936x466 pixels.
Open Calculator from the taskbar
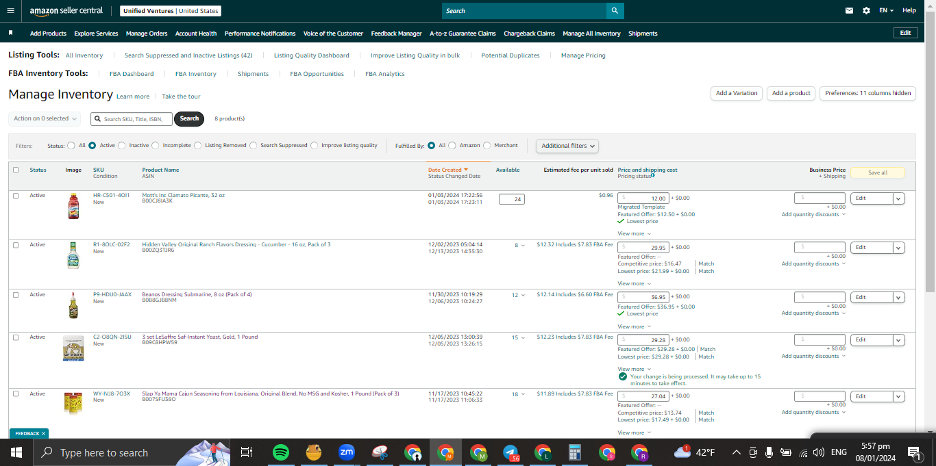pyautogui.click(x=575, y=452)
